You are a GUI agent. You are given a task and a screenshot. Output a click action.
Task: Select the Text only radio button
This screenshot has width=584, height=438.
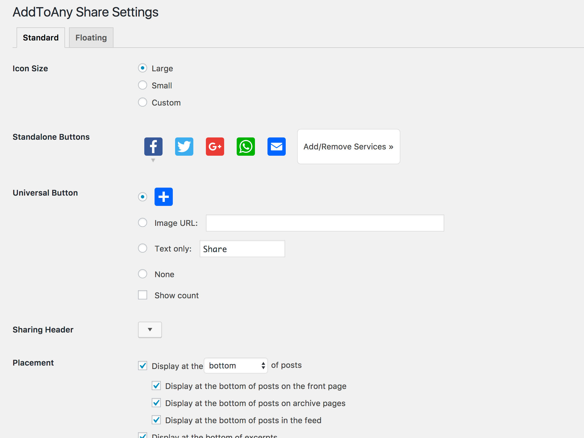(143, 248)
